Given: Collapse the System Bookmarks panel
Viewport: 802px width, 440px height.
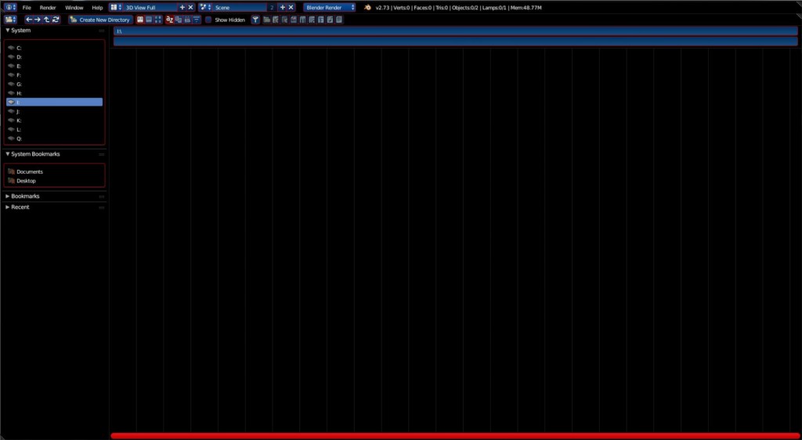Looking at the screenshot, I should pyautogui.click(x=8, y=153).
